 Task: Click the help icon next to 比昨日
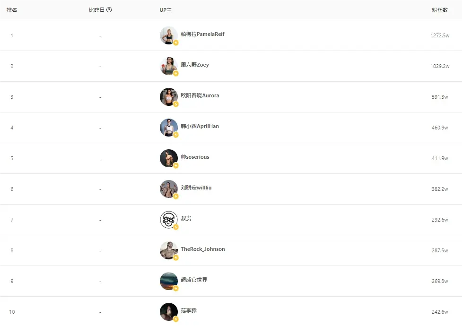(x=109, y=10)
